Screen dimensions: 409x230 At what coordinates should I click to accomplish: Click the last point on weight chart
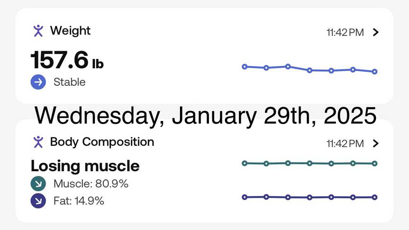coord(375,71)
